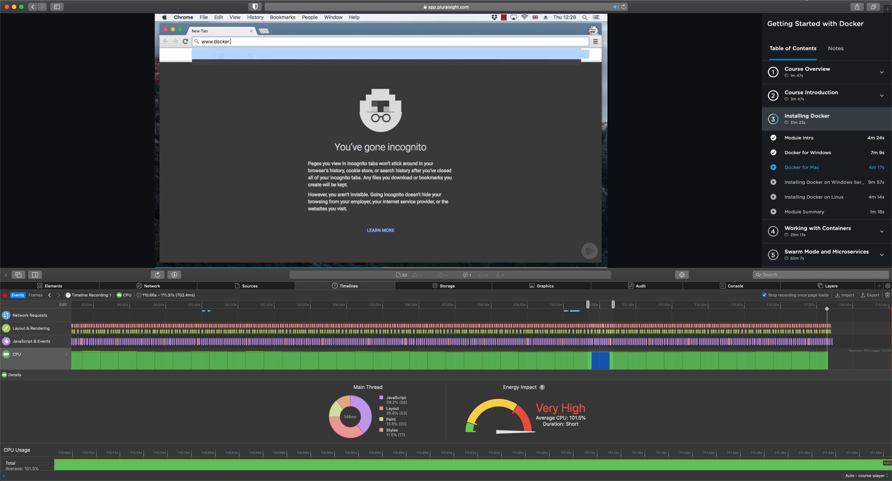Export the timeline recording
Image resolution: width=892 pixels, height=481 pixels.
pos(870,295)
